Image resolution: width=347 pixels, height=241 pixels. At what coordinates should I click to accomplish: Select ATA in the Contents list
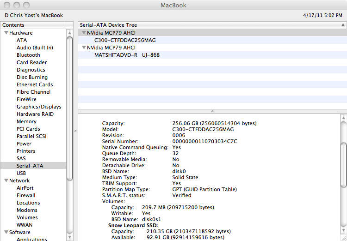pyautogui.click(x=22, y=41)
